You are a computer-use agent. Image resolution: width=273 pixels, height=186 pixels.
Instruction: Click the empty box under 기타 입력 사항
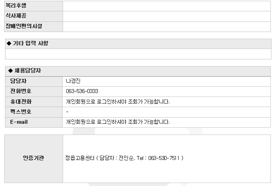(138, 54)
